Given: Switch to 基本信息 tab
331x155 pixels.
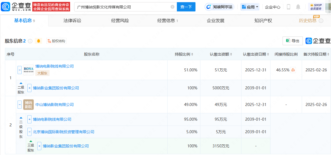Looking at the screenshot, I should click(24, 20).
